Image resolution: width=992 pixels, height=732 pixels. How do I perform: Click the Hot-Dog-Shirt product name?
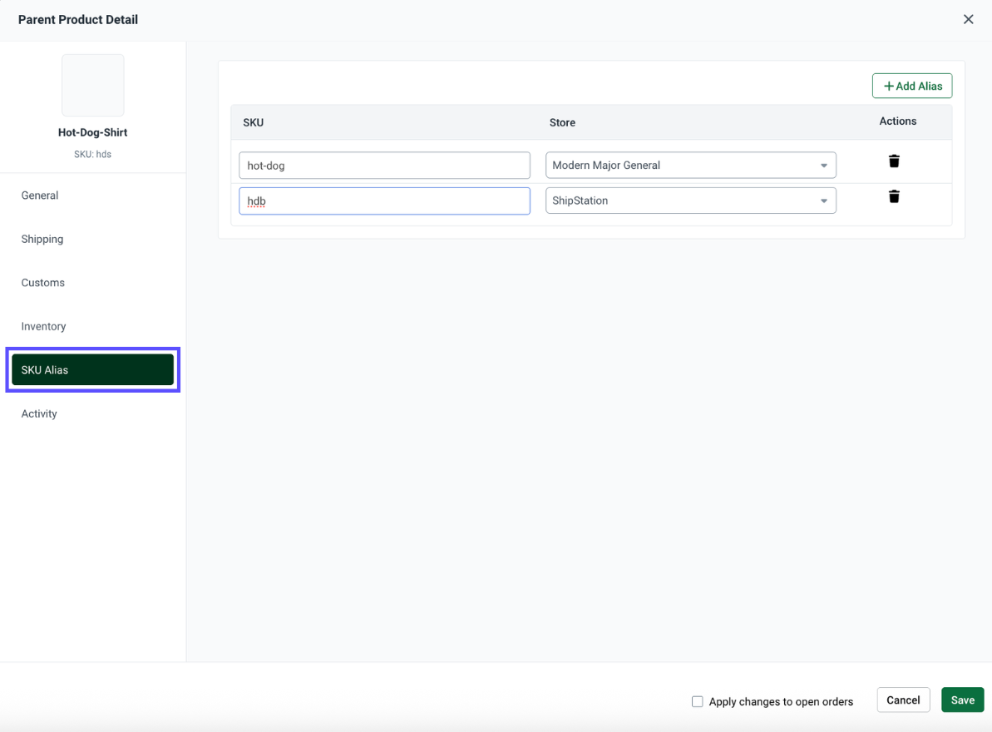[92, 132]
